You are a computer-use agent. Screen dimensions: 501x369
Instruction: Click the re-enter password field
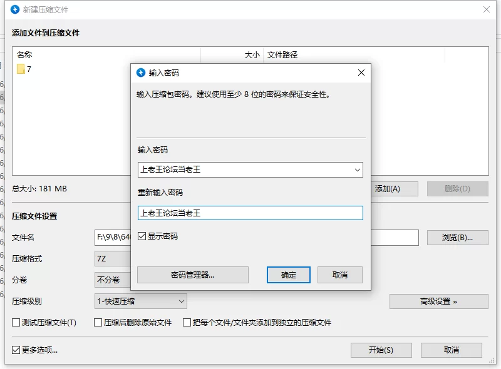point(250,213)
